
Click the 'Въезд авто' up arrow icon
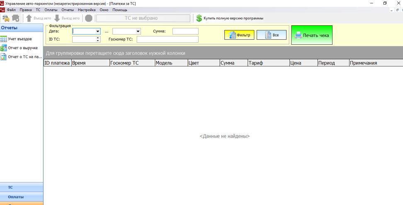pyautogui.click(x=29, y=18)
